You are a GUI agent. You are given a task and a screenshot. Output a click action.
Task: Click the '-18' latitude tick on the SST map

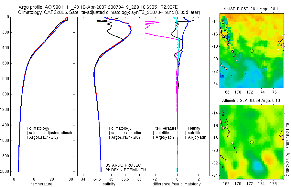pyautogui.click(x=214, y=46)
